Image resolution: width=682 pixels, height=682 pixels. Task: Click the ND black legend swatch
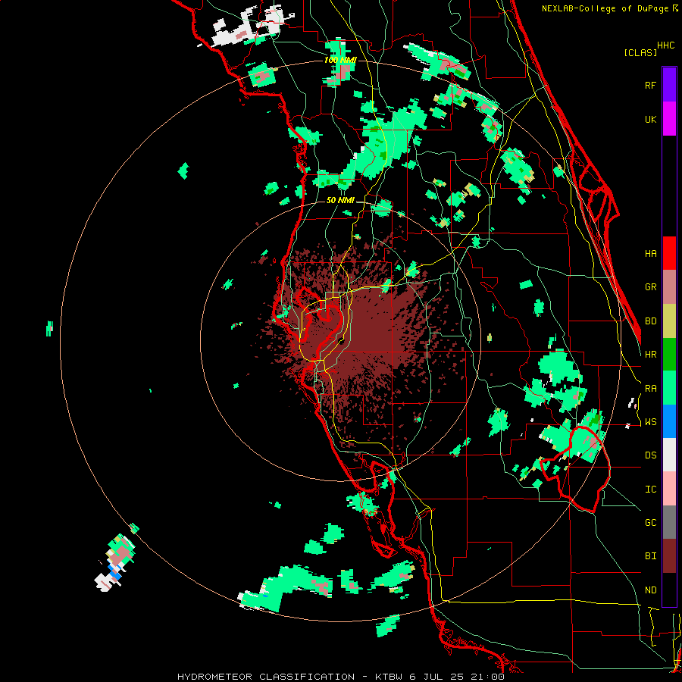(x=669, y=590)
